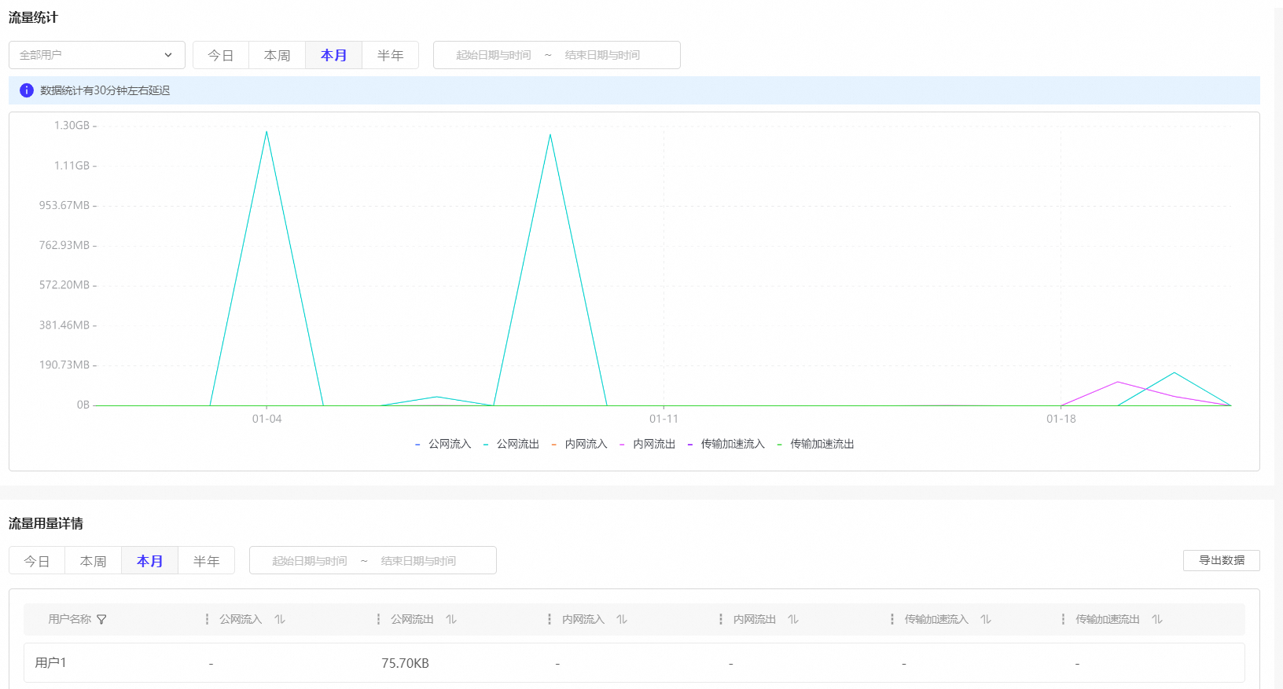Click the 01-18 x-axis label
This screenshot has width=1283, height=689.
tap(1061, 419)
